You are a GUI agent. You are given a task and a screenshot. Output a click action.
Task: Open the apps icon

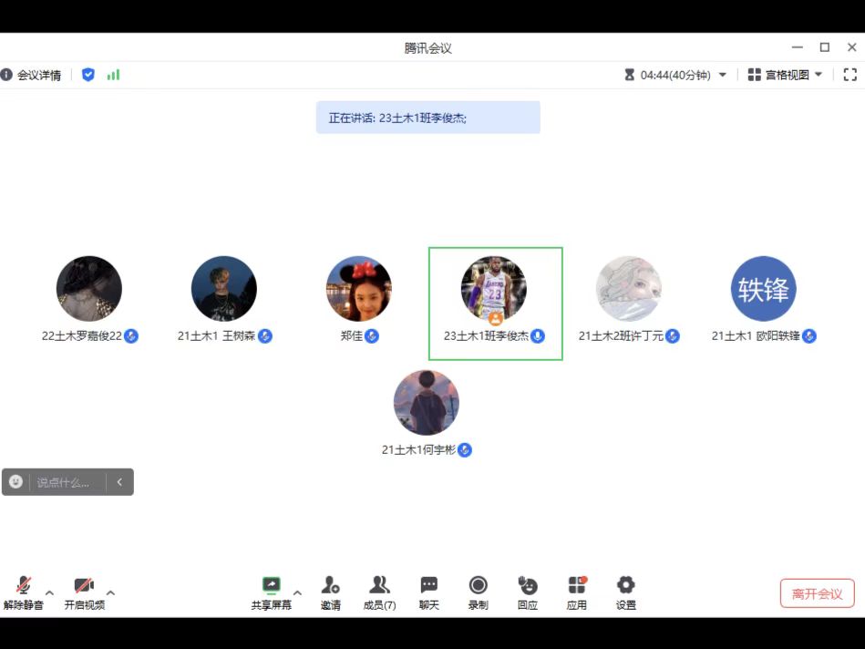(576, 586)
